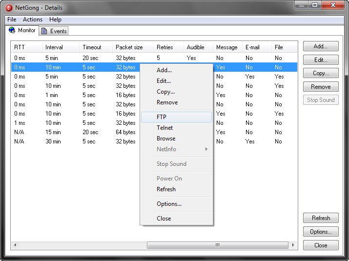Choose Telnet from the context menu

tap(164, 128)
